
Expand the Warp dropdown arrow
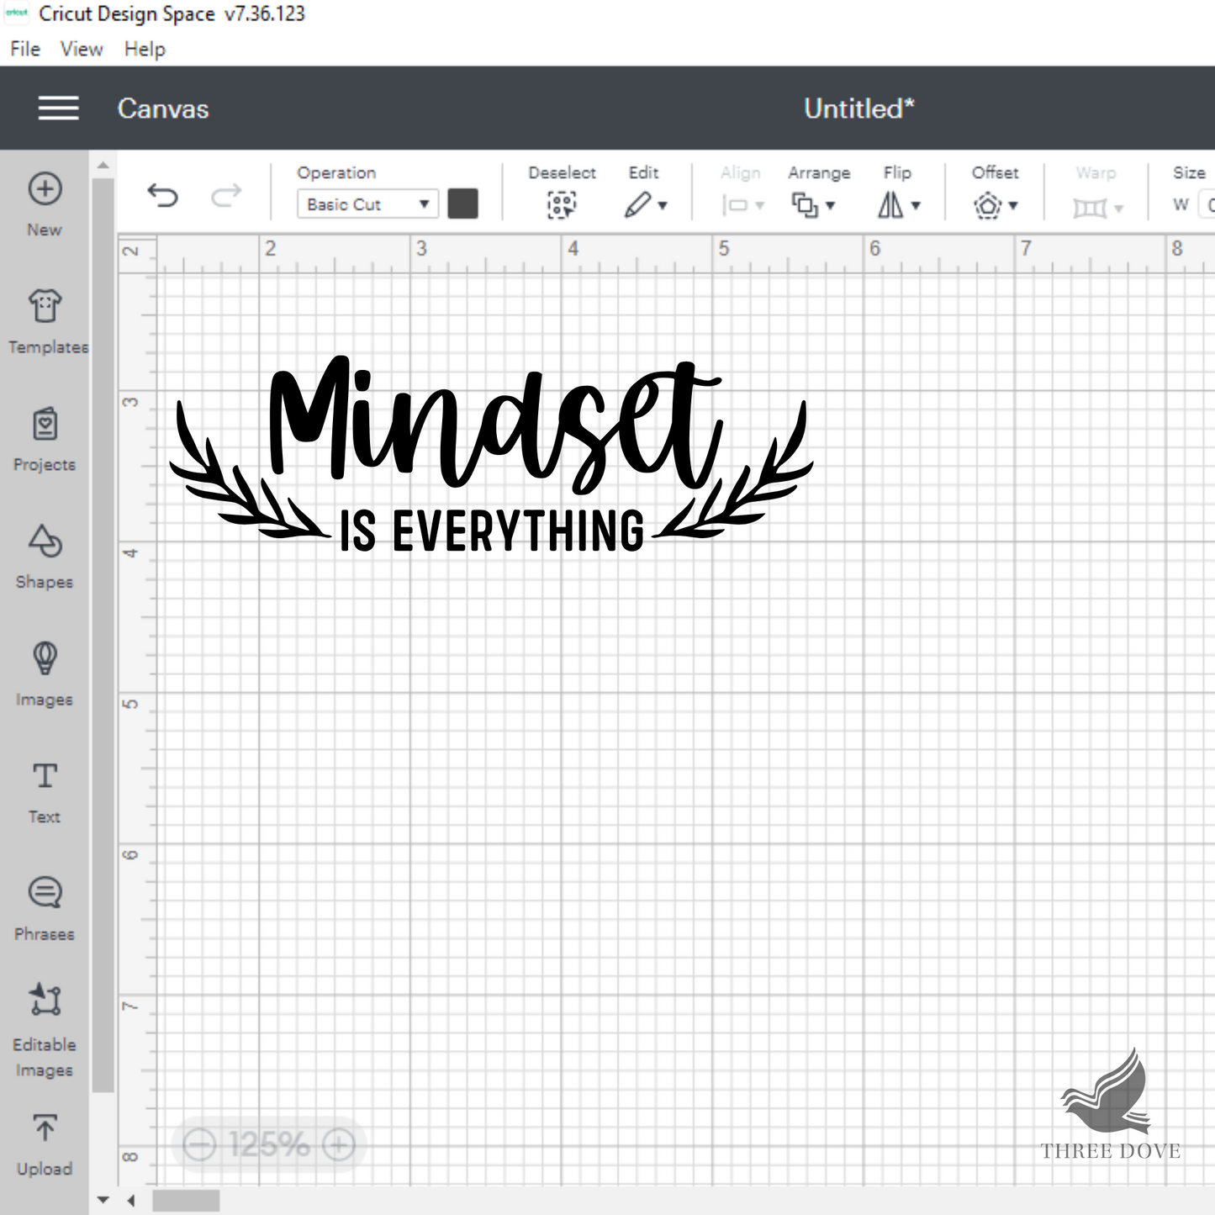point(1118,208)
